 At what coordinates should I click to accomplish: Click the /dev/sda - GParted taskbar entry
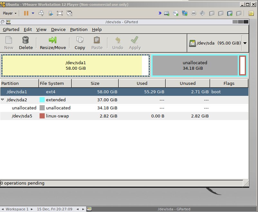pos(171,209)
